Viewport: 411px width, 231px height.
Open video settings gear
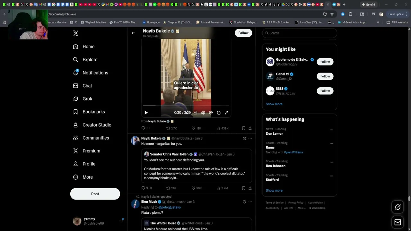pos(211,113)
